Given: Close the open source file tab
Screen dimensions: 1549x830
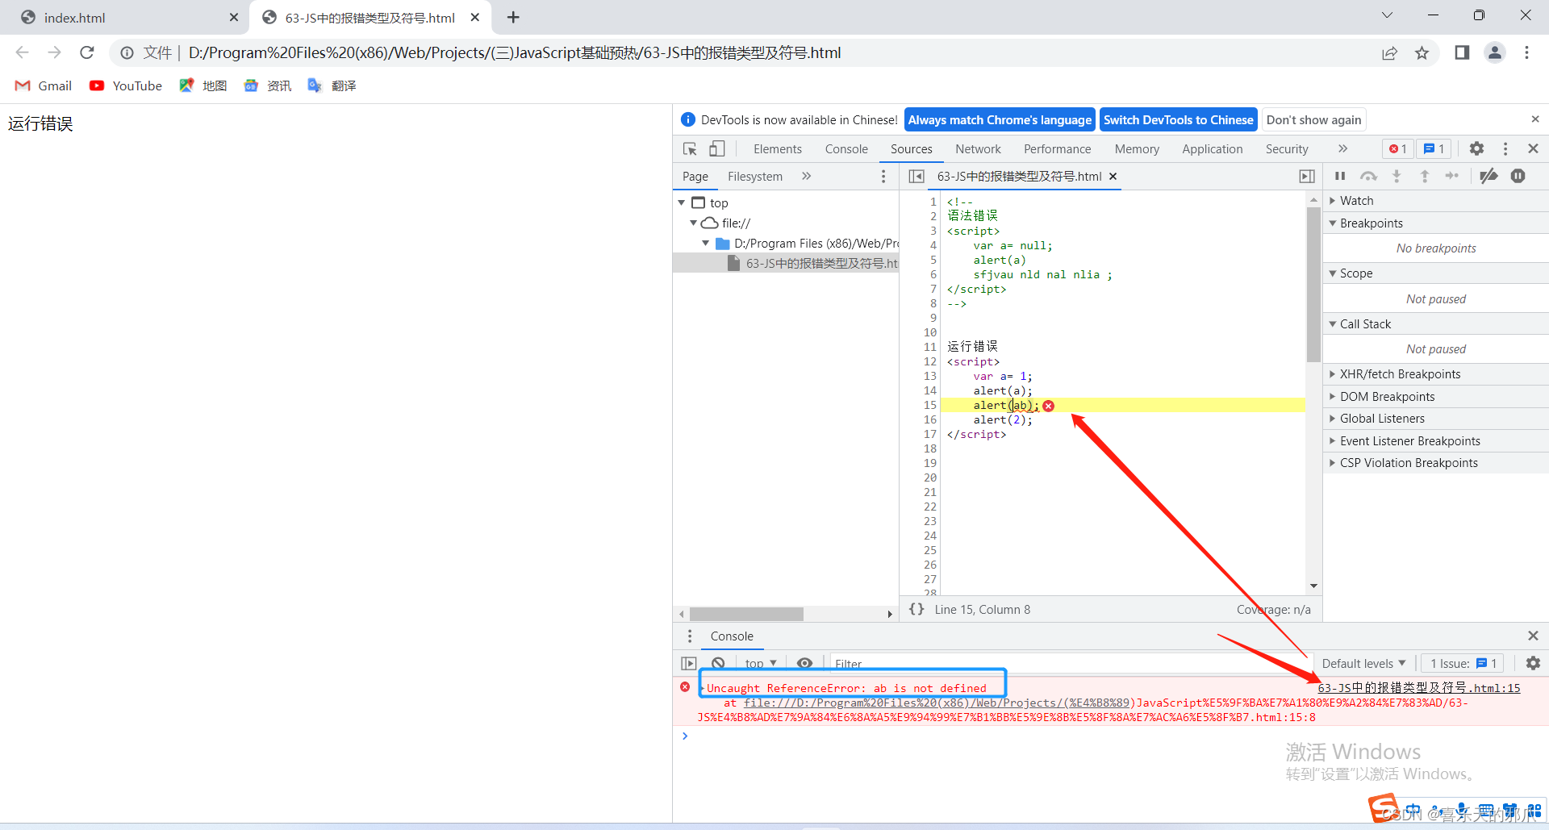Looking at the screenshot, I should click(x=1113, y=177).
